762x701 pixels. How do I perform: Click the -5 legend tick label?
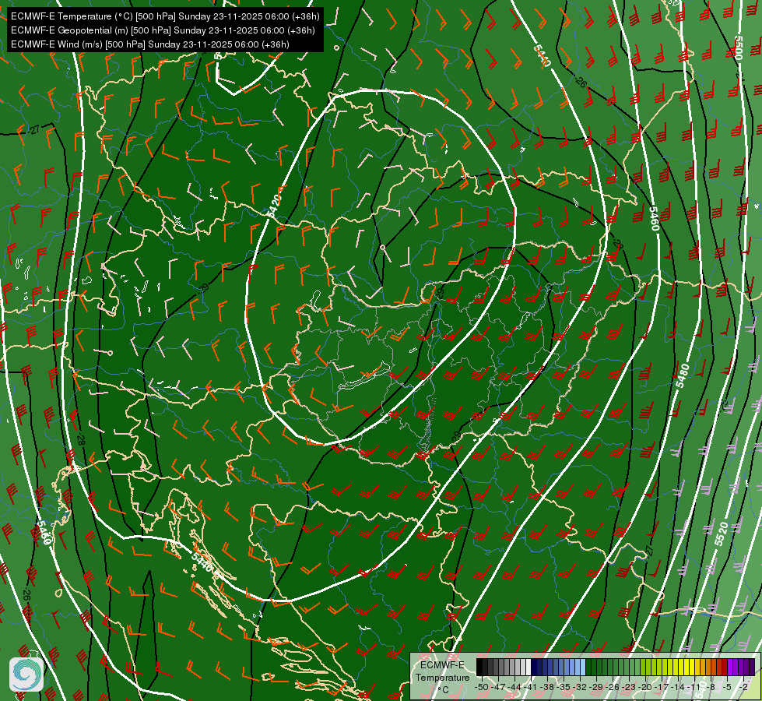[726, 687]
